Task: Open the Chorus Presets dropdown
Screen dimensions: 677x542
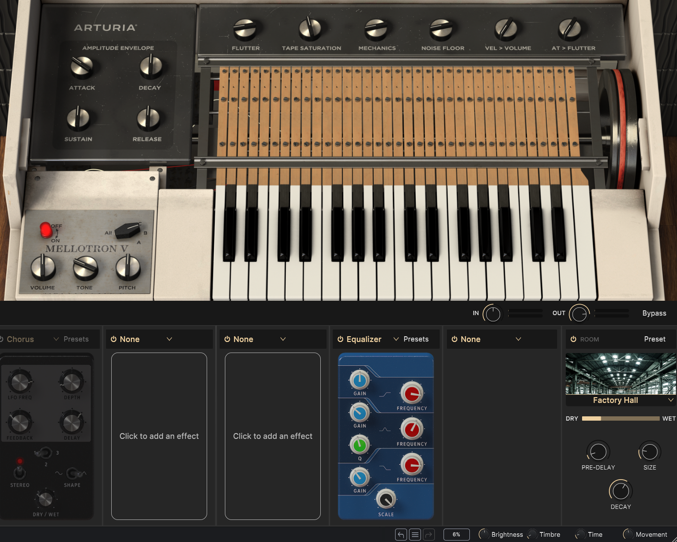Action: (x=71, y=339)
